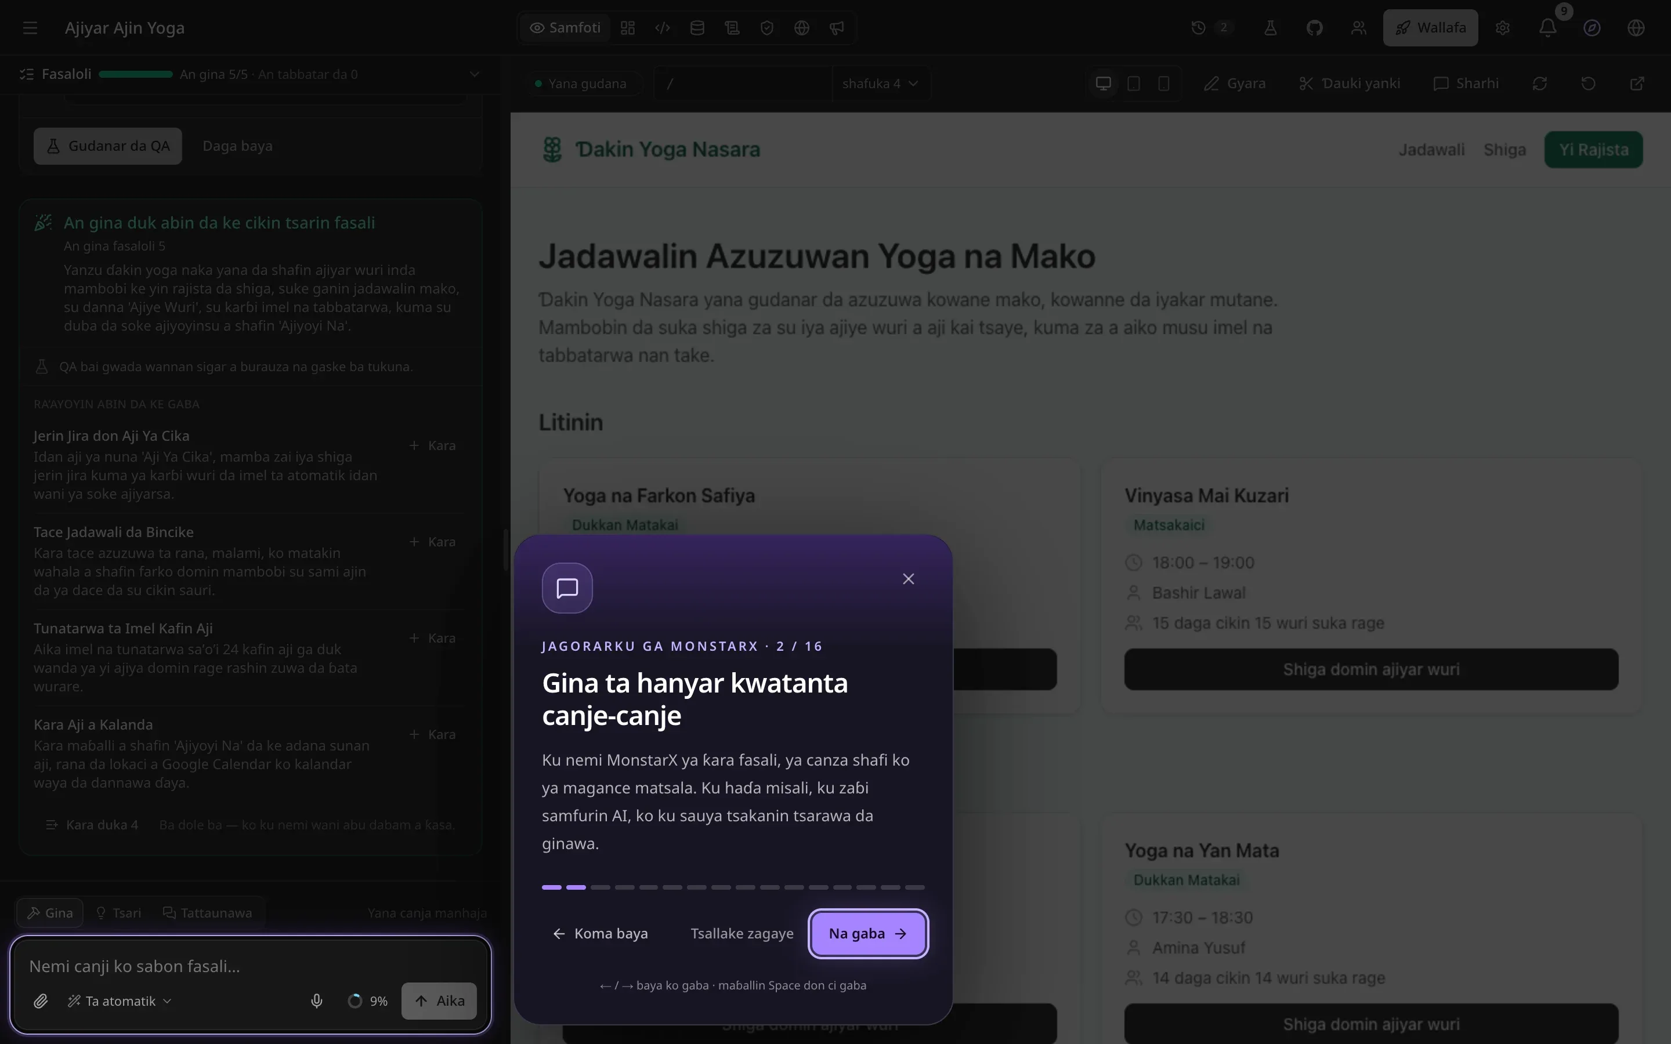Switch to tablet viewport
Screen dimensions: 1671x1044
[x=1133, y=84]
